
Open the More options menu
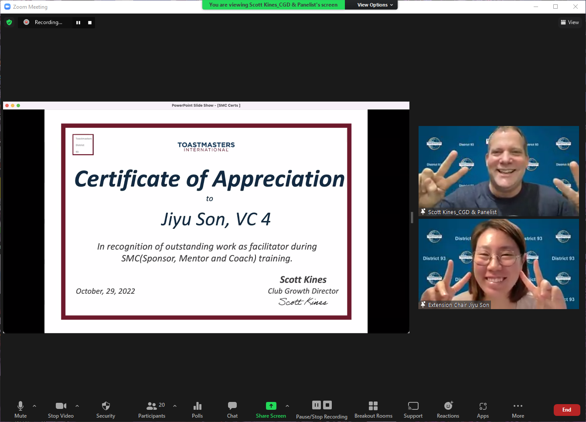pos(518,409)
